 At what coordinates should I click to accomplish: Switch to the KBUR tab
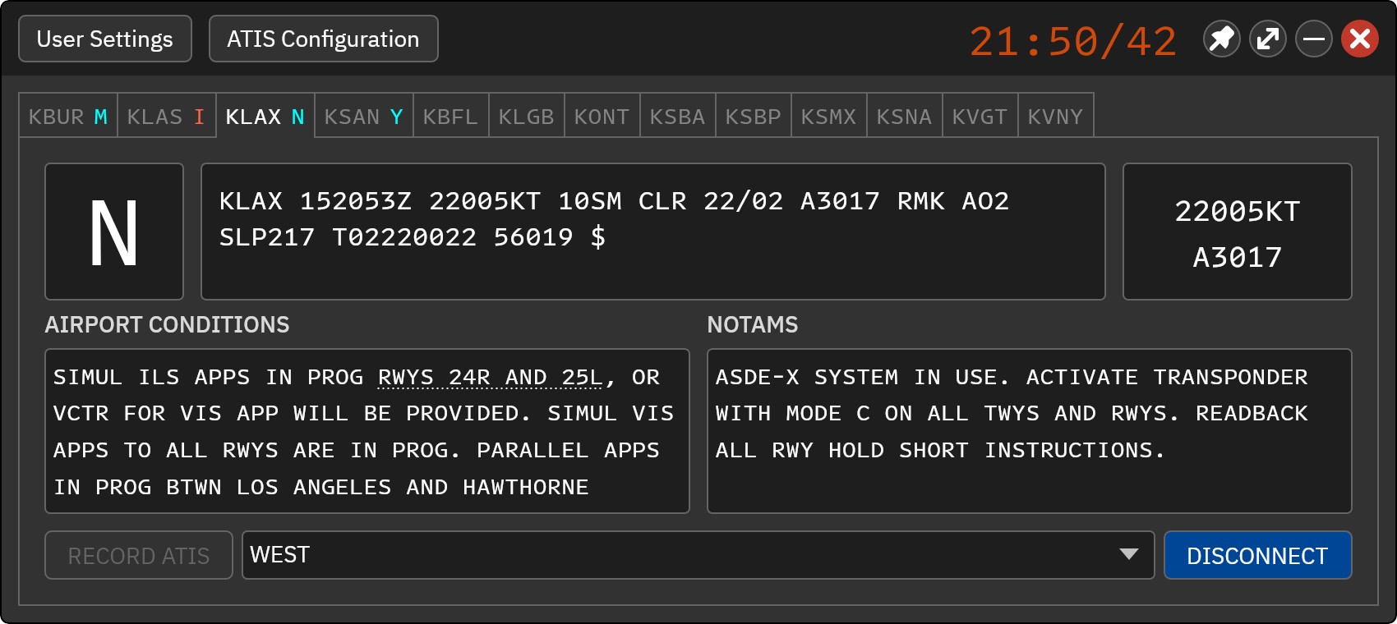point(68,117)
